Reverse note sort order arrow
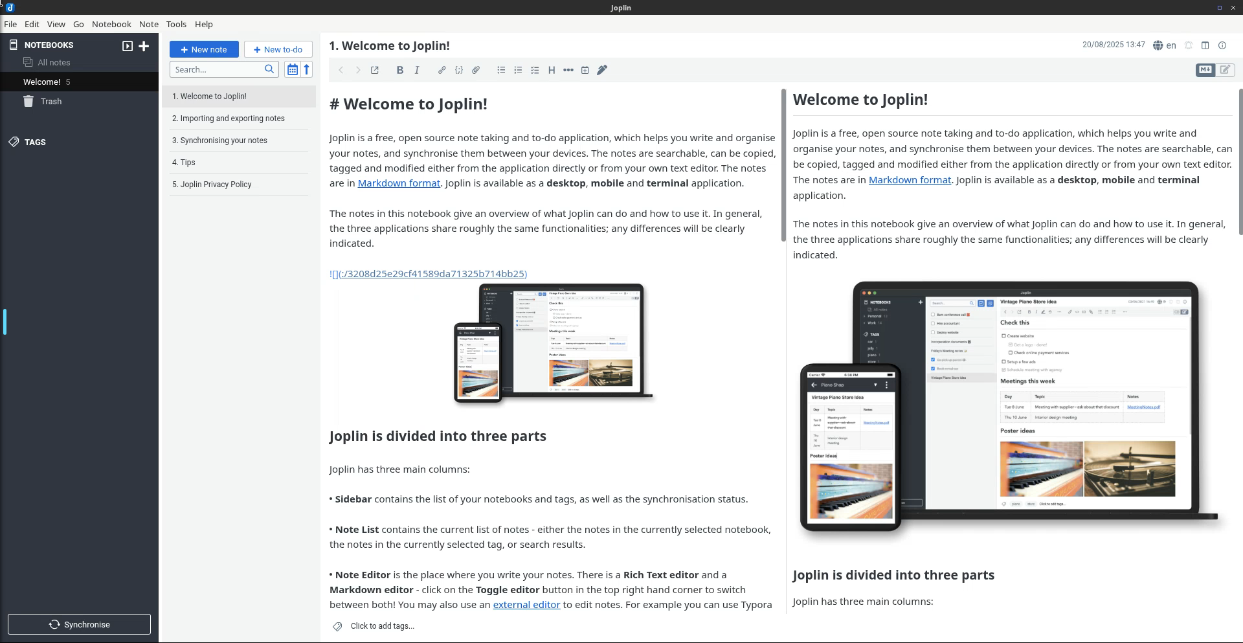The width and height of the screenshot is (1243, 643). click(308, 69)
